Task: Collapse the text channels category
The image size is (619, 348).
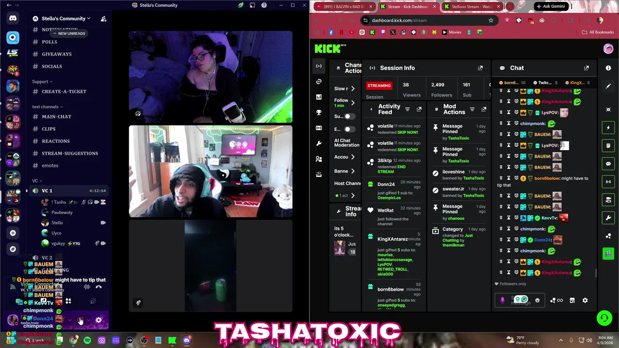Action: click(x=47, y=107)
